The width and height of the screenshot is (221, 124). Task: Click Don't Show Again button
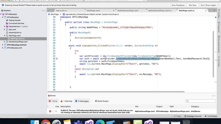(x=208, y=5)
